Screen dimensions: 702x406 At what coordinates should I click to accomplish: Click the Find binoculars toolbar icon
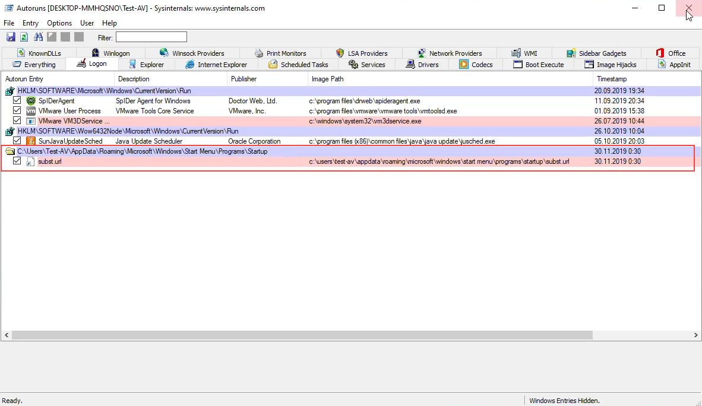point(39,37)
